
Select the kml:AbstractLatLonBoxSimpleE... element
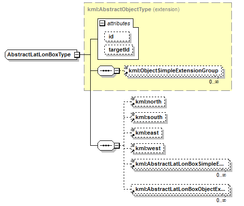click(x=181, y=164)
